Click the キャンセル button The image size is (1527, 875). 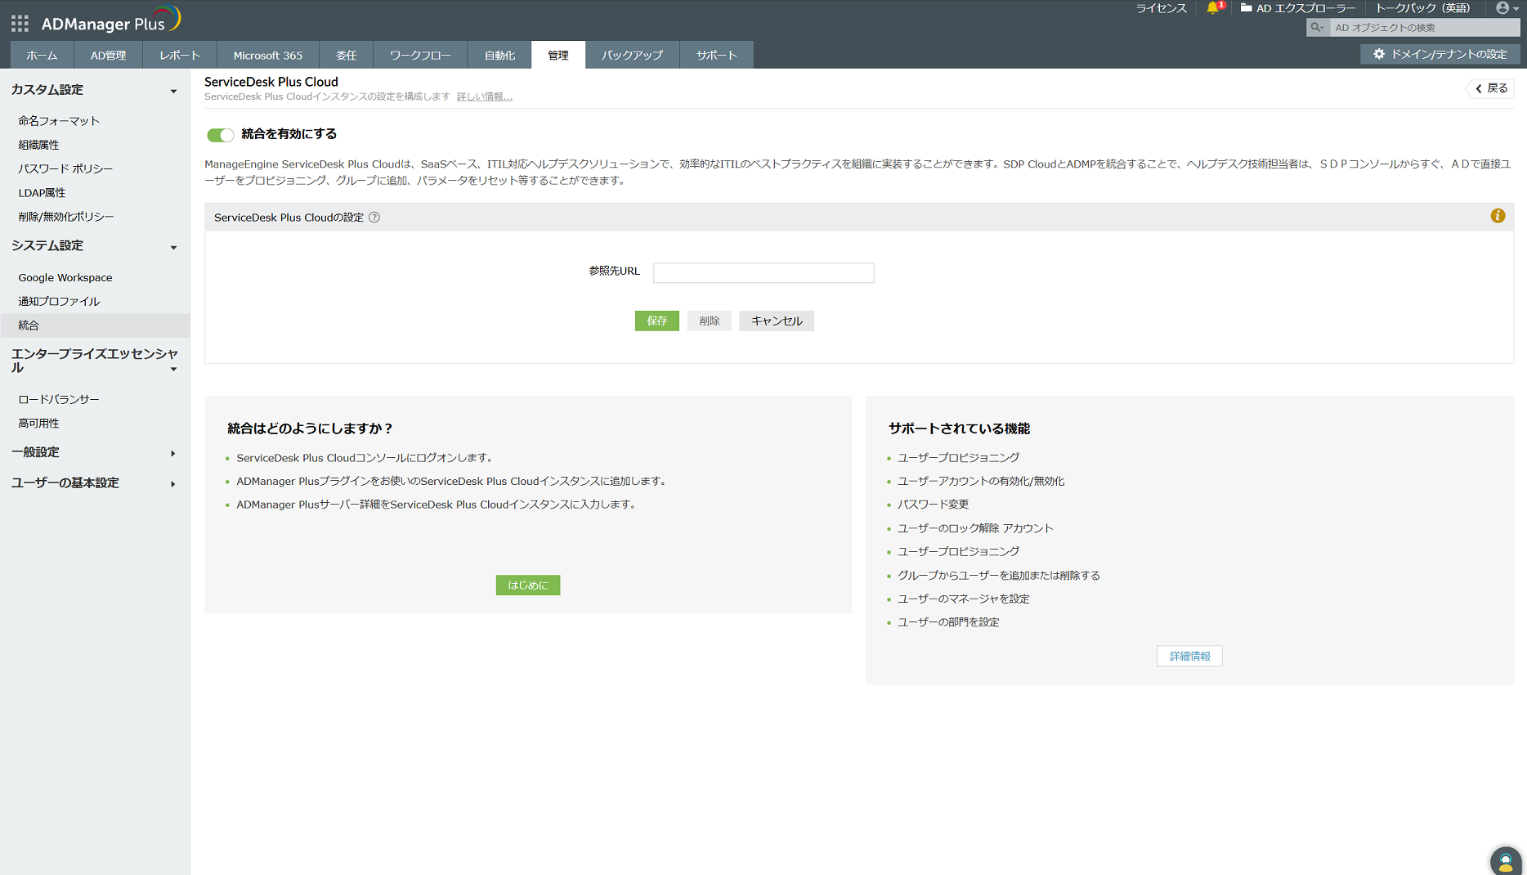click(777, 321)
